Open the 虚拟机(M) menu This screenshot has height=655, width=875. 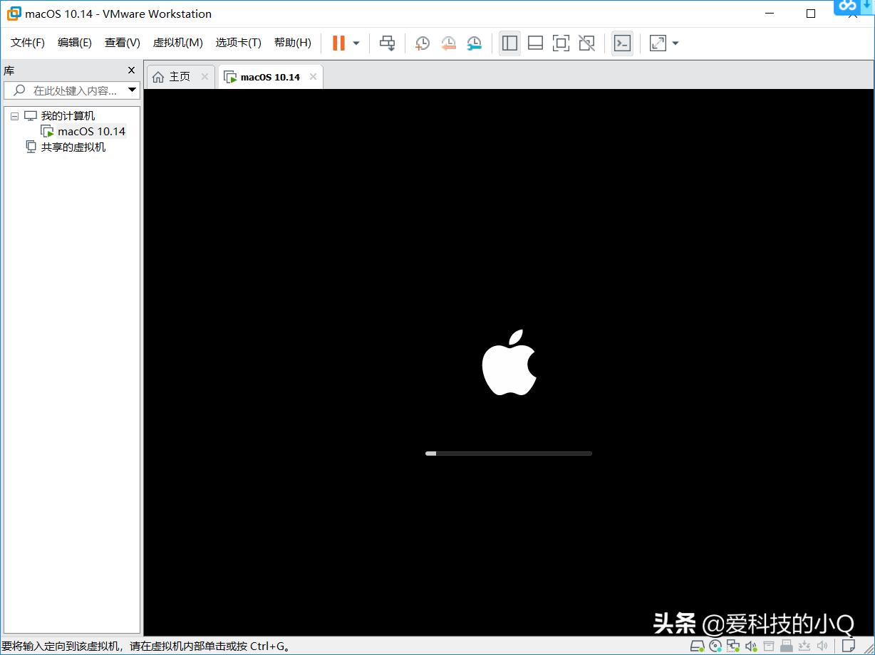click(177, 42)
